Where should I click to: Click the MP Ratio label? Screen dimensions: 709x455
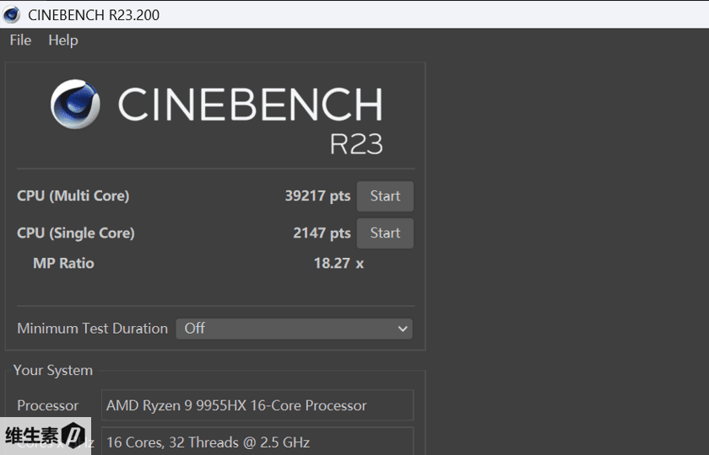(x=63, y=264)
